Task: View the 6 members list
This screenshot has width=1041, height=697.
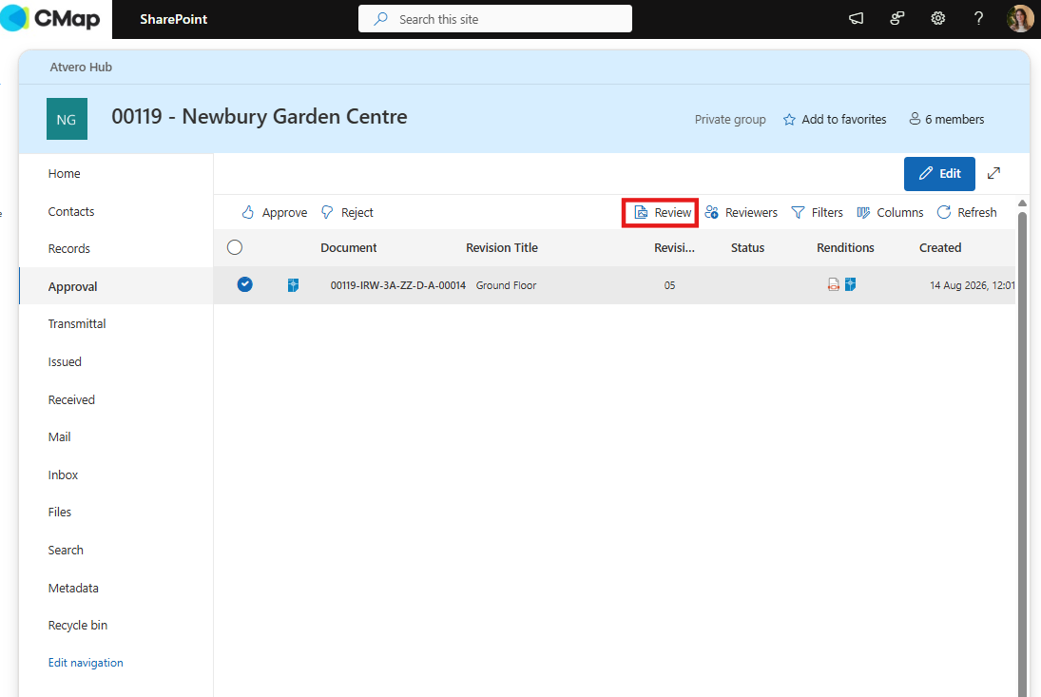Action: [947, 120]
